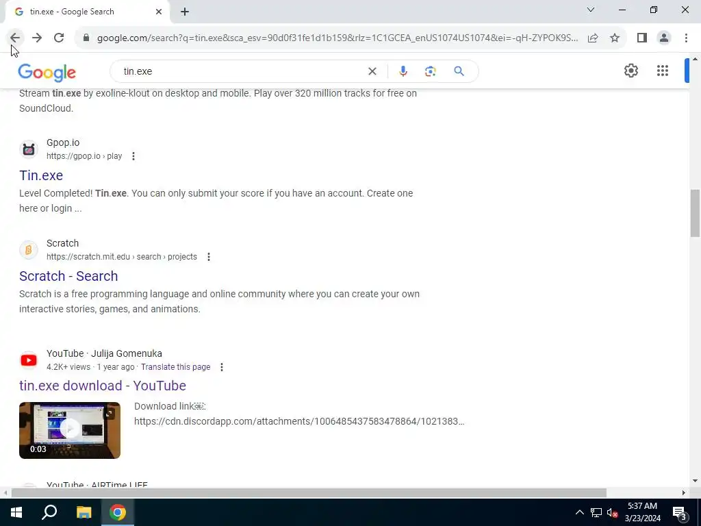Bookmark this page with the star icon
Viewport: 701px width, 526px height.
[615, 38]
